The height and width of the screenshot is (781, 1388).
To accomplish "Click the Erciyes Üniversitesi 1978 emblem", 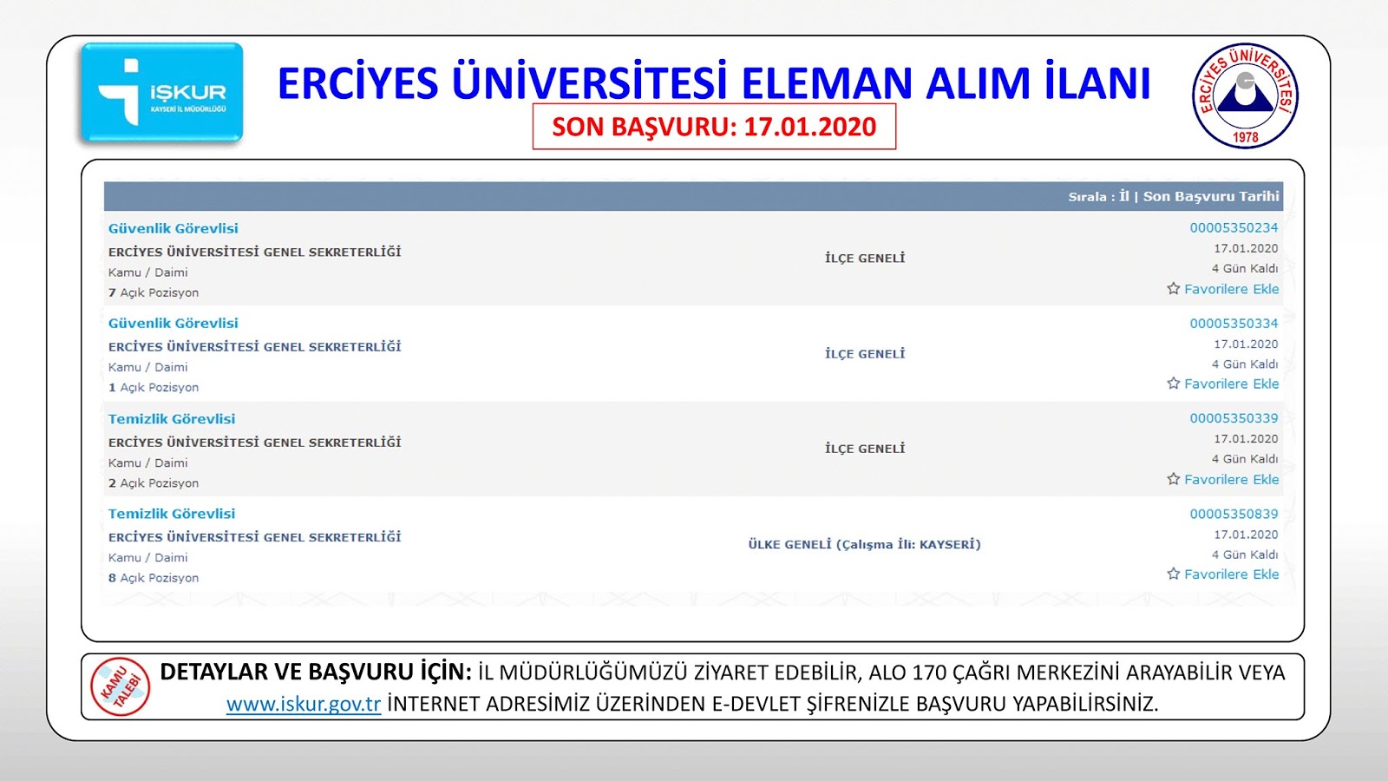I will point(1246,95).
